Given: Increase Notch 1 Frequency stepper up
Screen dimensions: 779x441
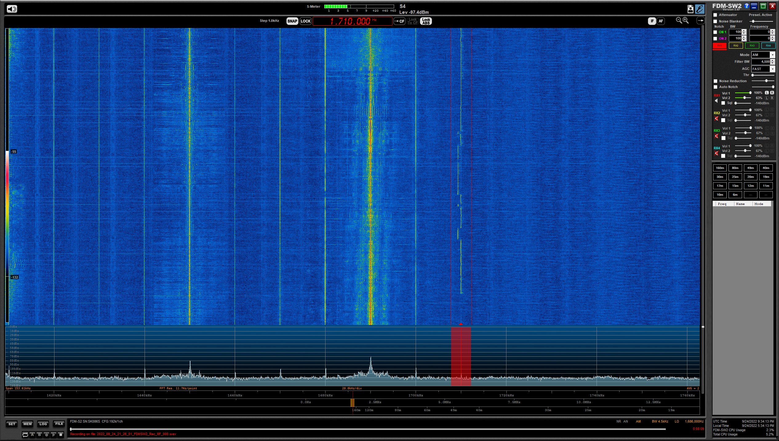Looking at the screenshot, I should point(773,30).
